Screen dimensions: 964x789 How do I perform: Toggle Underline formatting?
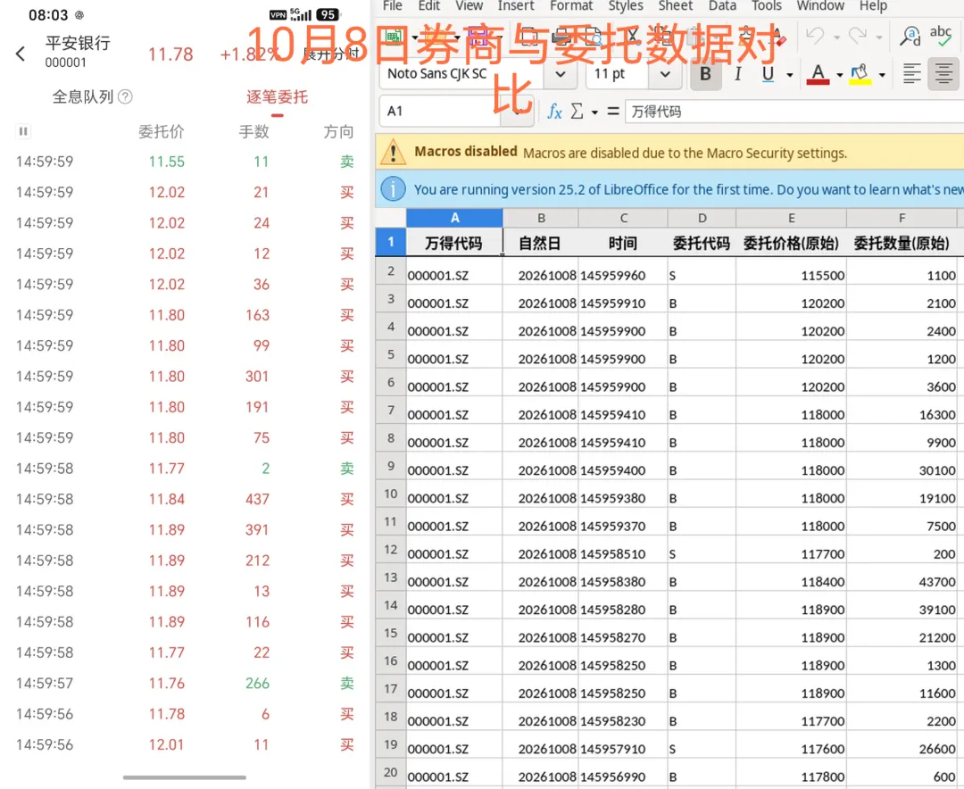click(768, 74)
